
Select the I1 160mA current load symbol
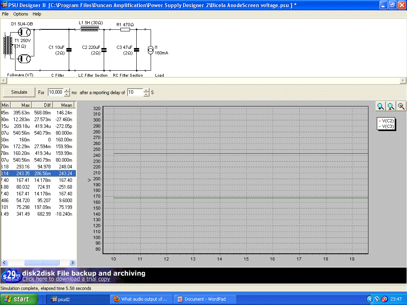pyautogui.click(x=151, y=50)
